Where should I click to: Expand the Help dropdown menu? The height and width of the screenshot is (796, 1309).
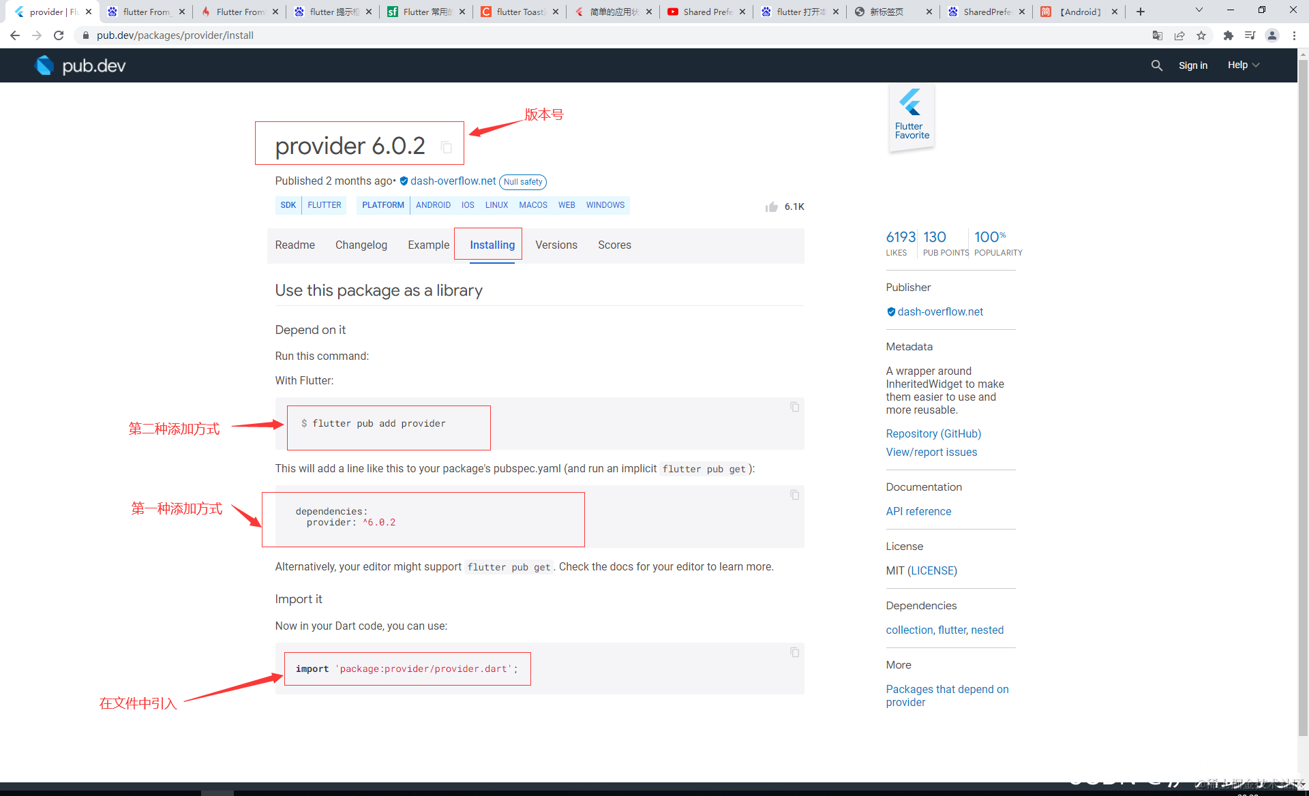point(1243,65)
